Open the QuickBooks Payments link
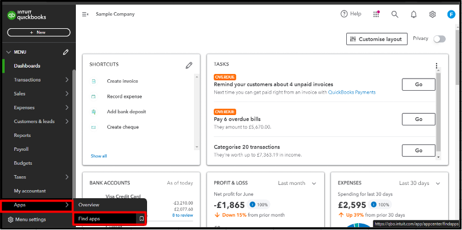The width and height of the screenshot is (462, 230). click(352, 92)
